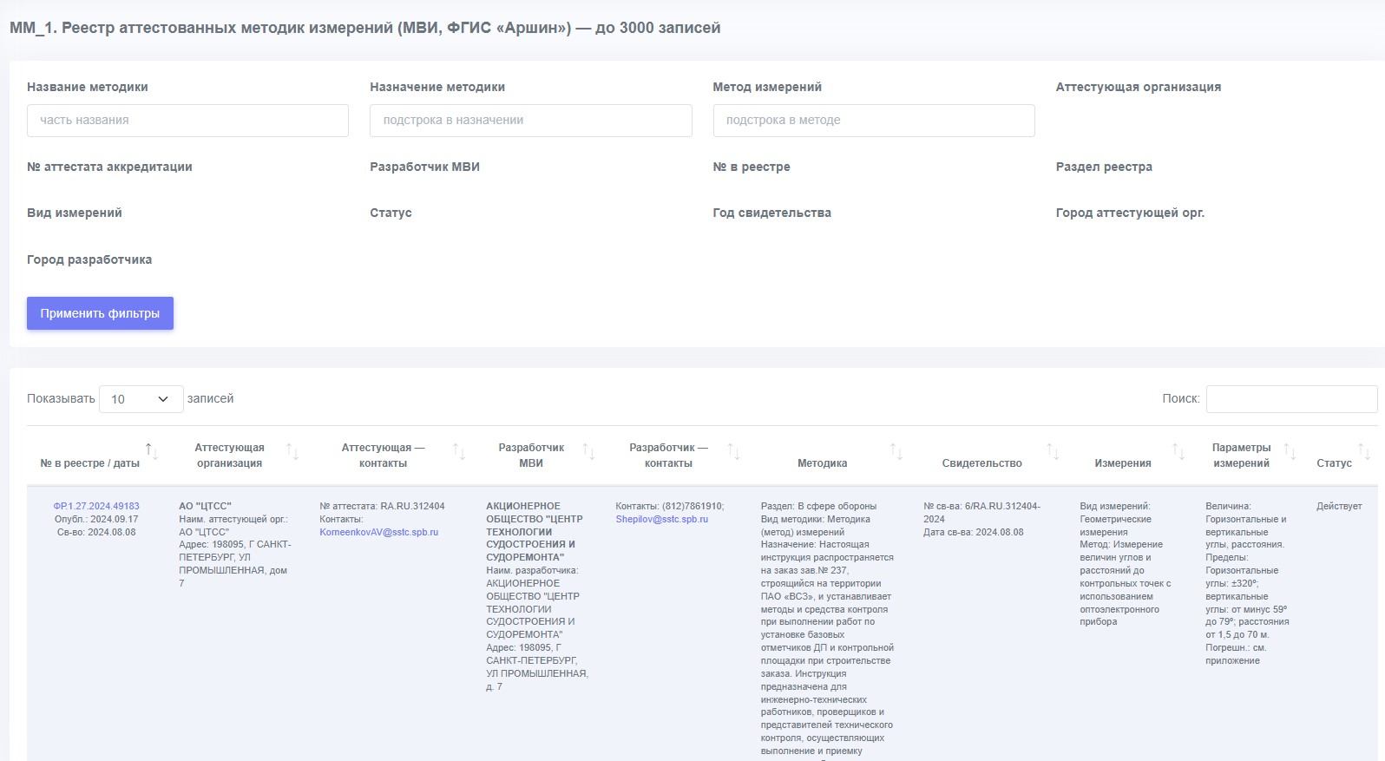Click the Поиск table search box
Image resolution: width=1385 pixels, height=761 pixels.
pyautogui.click(x=1290, y=399)
